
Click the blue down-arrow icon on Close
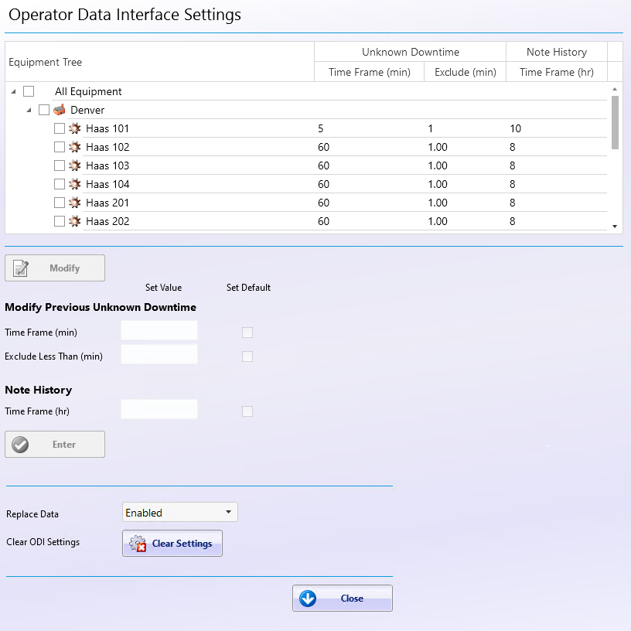(308, 599)
